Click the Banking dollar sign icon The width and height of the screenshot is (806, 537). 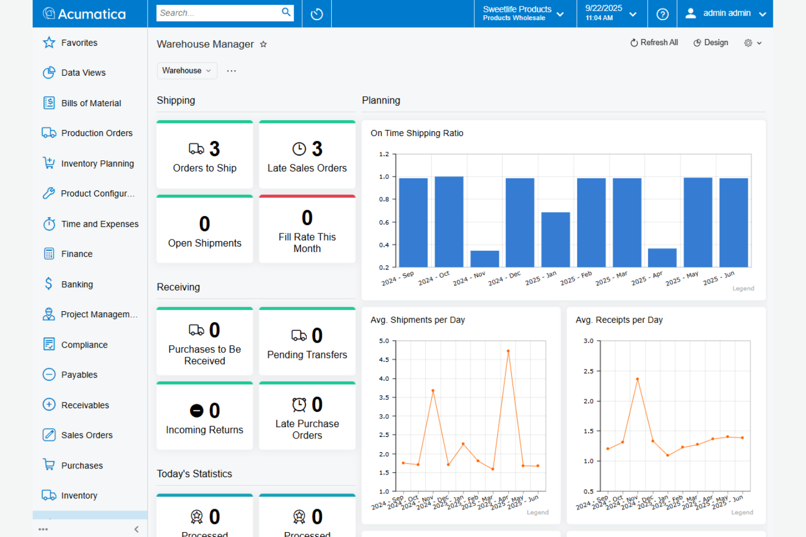tap(48, 284)
